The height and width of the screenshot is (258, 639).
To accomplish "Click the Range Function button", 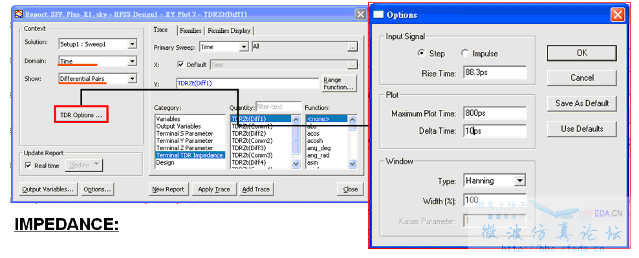I will tap(338, 83).
